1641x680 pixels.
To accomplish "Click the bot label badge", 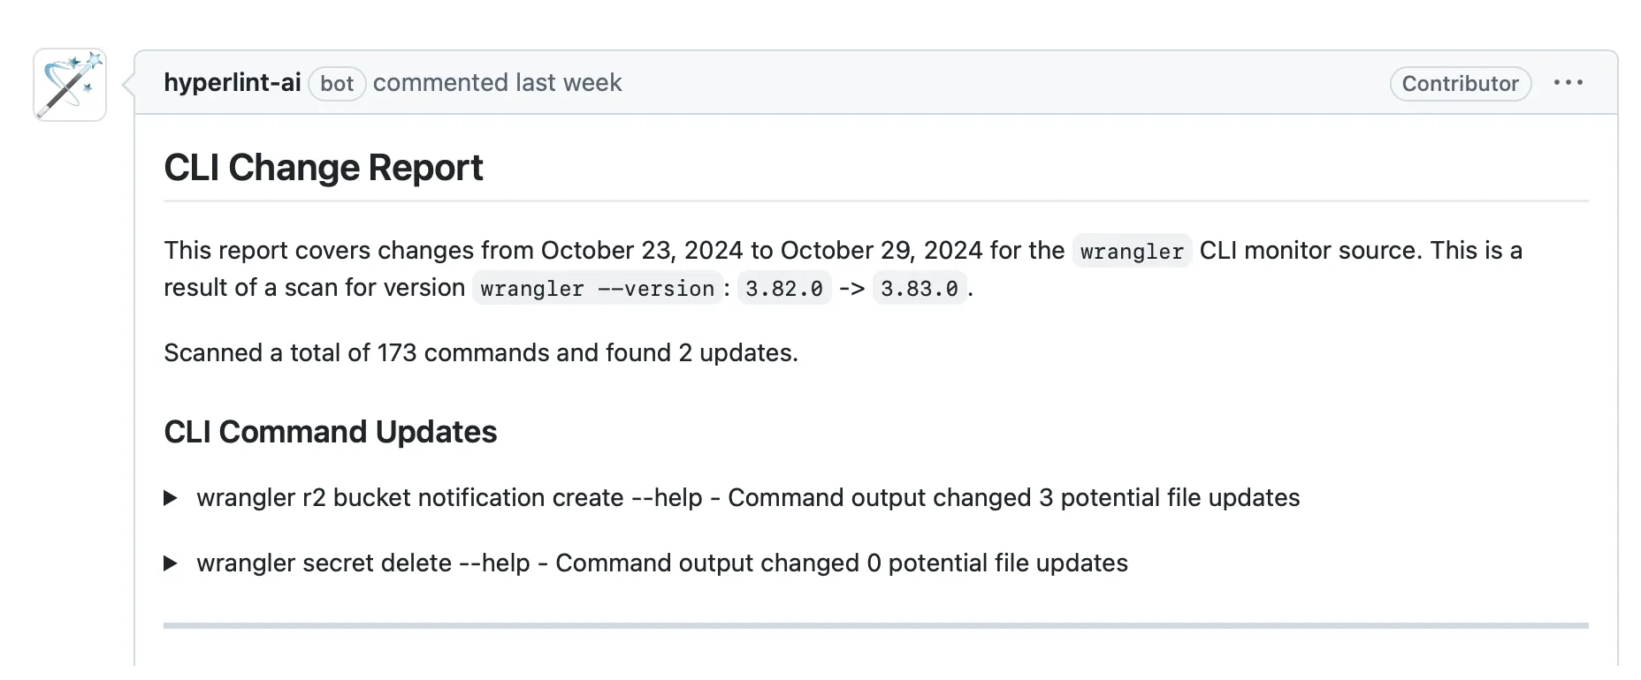I will [x=337, y=84].
